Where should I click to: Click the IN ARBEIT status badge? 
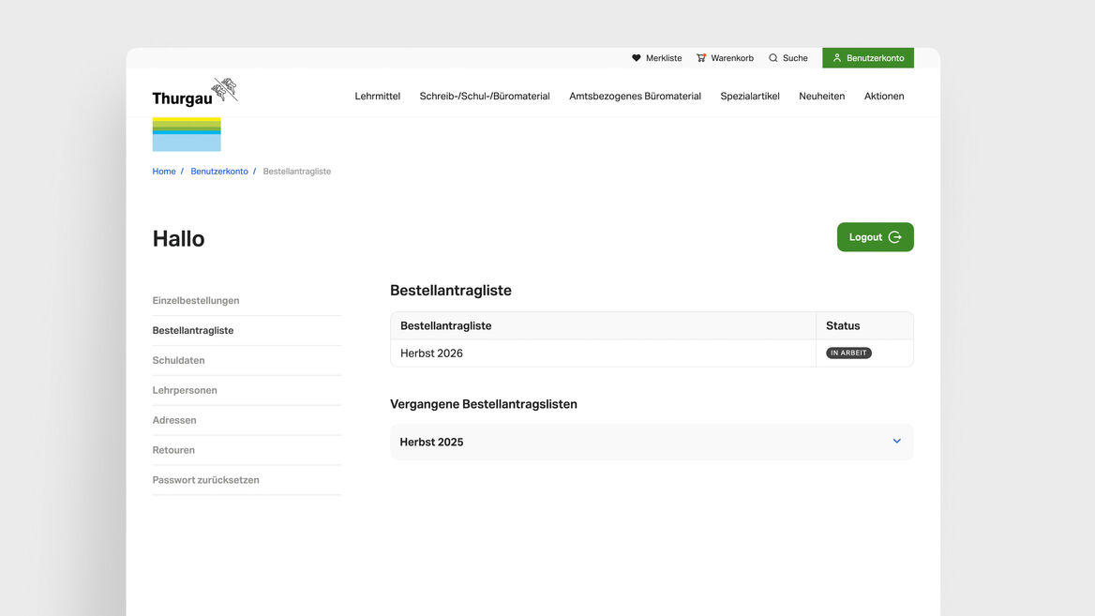tap(848, 353)
